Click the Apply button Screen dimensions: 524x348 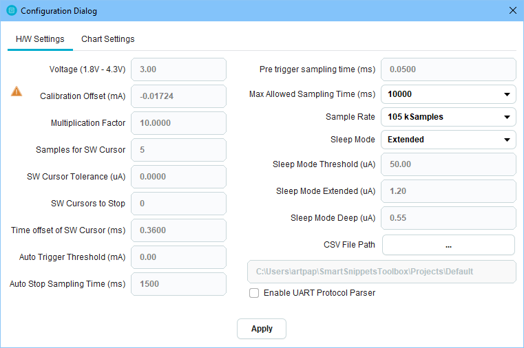click(x=262, y=329)
